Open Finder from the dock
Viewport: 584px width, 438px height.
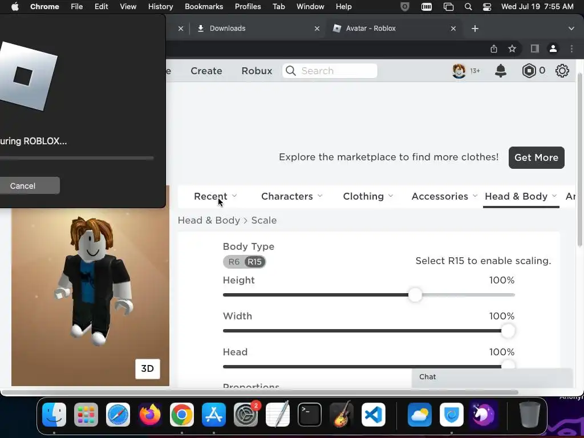click(54, 415)
